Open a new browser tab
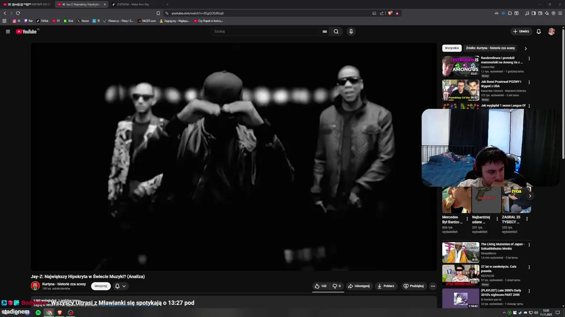Viewport: 565px width, 317px height. [167, 4]
